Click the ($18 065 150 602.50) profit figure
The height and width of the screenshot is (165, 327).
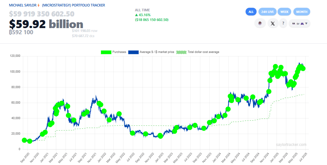(152, 20)
